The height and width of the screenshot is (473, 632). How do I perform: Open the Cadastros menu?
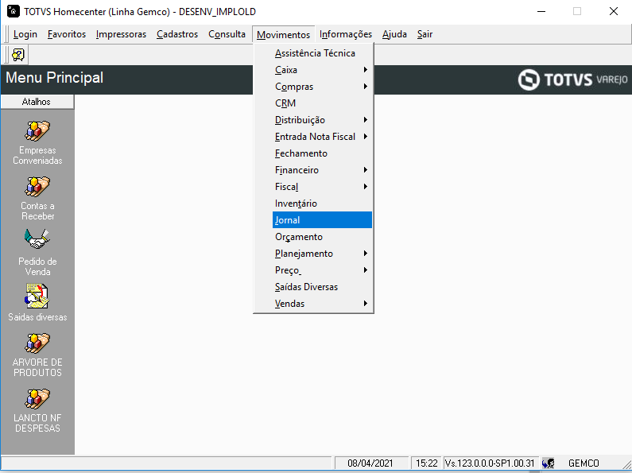point(177,34)
